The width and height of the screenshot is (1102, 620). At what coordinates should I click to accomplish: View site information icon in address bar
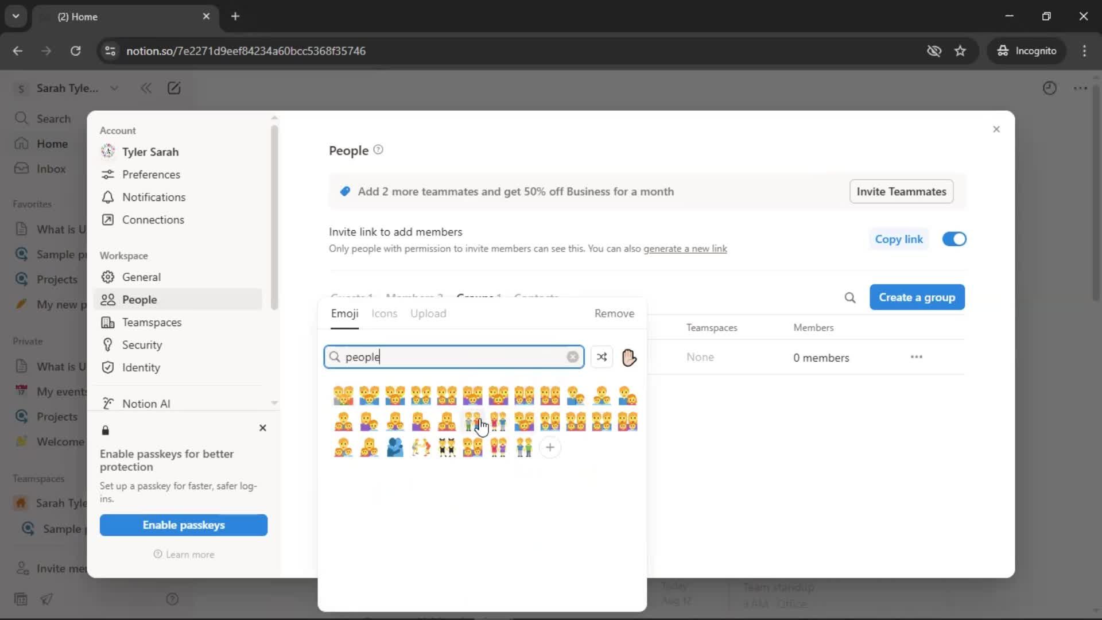tap(110, 51)
